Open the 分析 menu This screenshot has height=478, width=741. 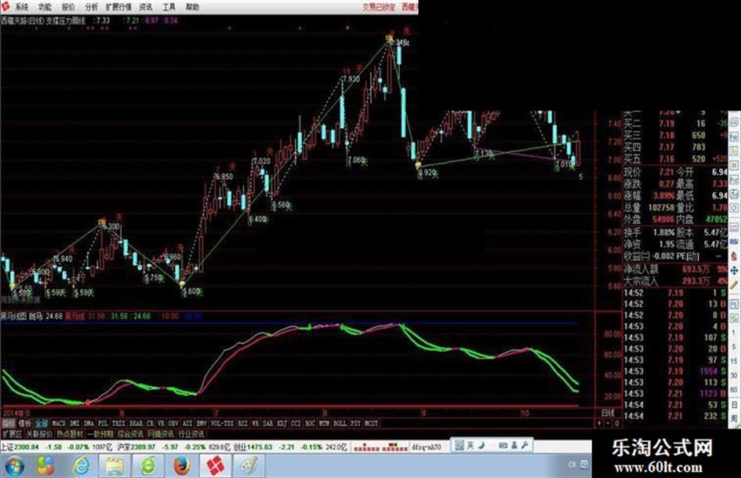[x=91, y=7]
